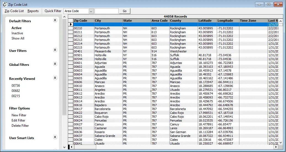Click Edit Filter option
Image resolution: width=286 pixels, height=152 pixels.
pos(18,120)
